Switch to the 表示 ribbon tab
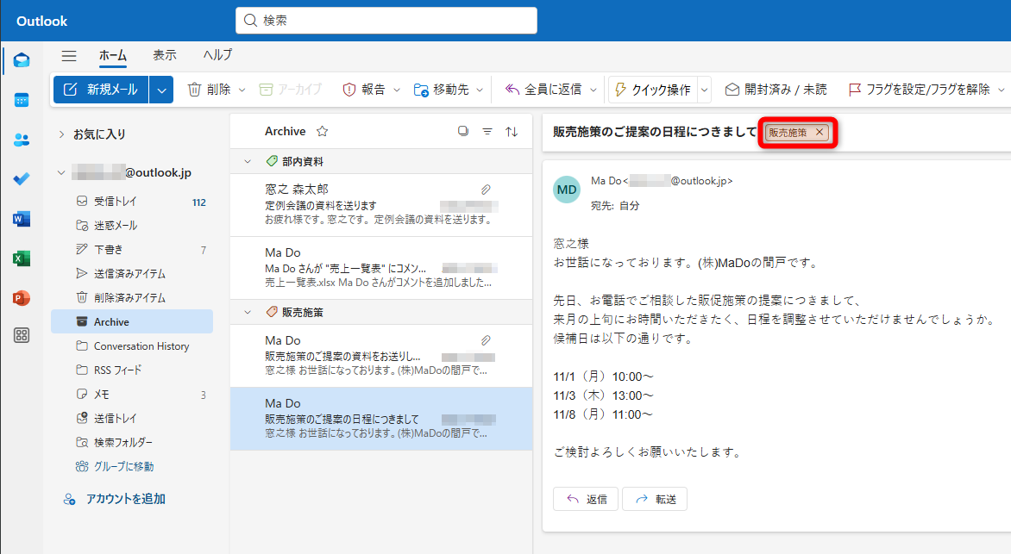The height and width of the screenshot is (554, 1011). (165, 55)
